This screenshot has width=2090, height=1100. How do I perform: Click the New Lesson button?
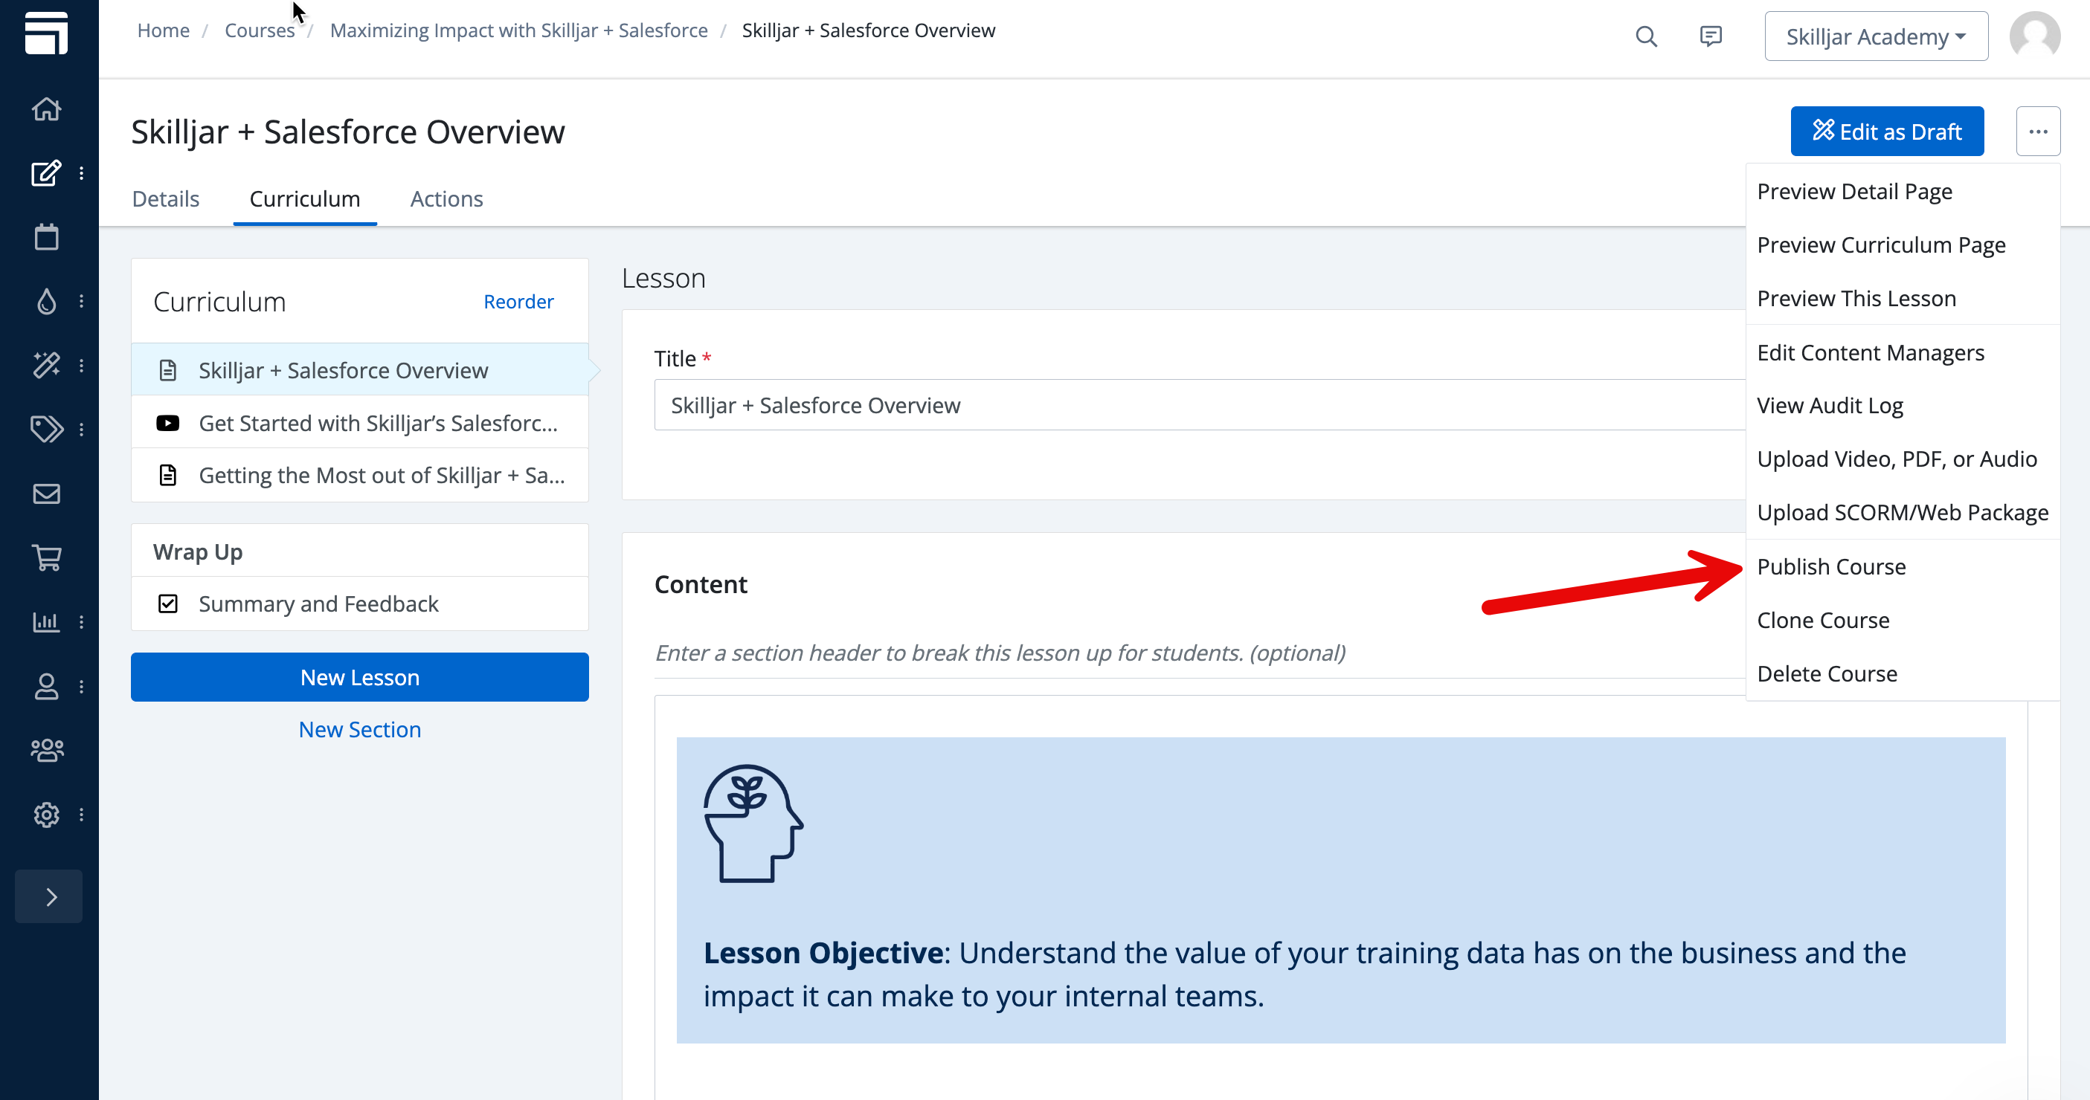coord(359,677)
